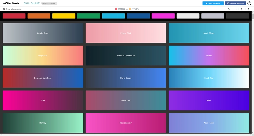Click Share on Facebook button
Viewport: 254px width, 136px height.
(235, 3)
